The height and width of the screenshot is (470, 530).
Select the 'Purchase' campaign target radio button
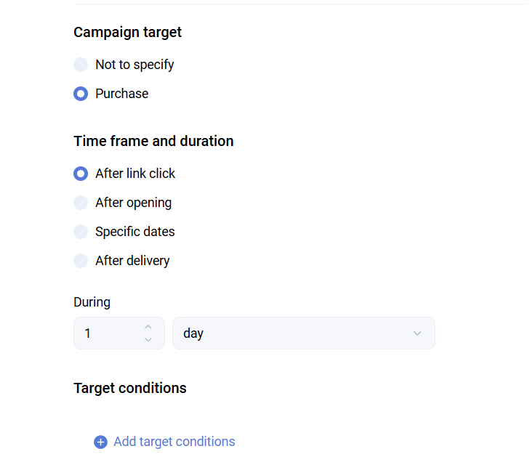tap(81, 94)
